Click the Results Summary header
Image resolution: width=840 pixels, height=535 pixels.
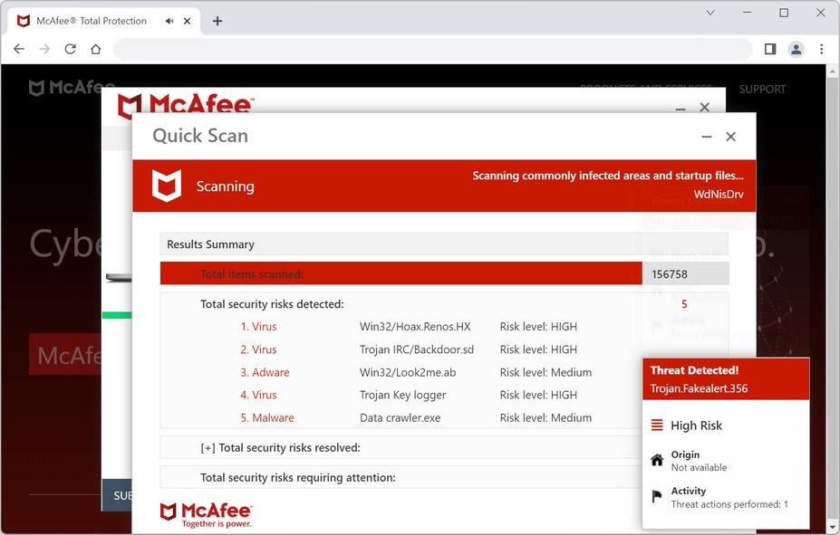444,244
